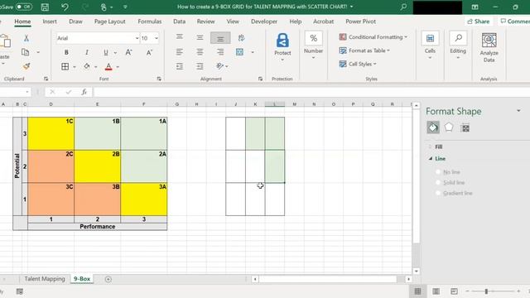530x298 pixels.
Task: Open the Insert ribbon tab
Action: click(50, 22)
